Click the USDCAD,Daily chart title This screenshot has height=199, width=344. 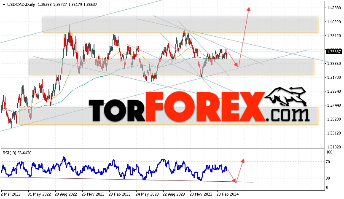click(x=21, y=4)
